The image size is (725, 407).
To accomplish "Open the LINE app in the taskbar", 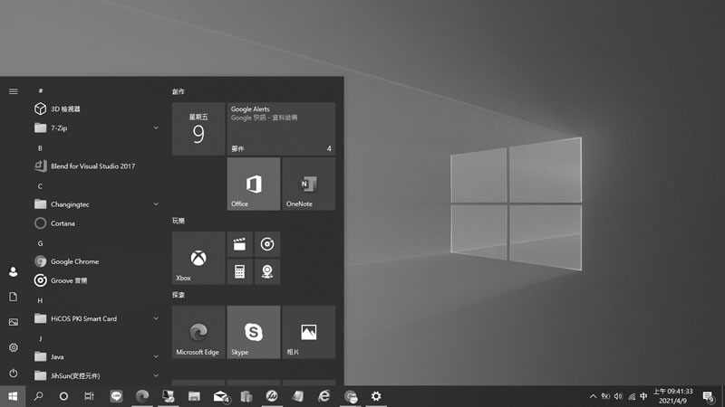I will (116, 396).
